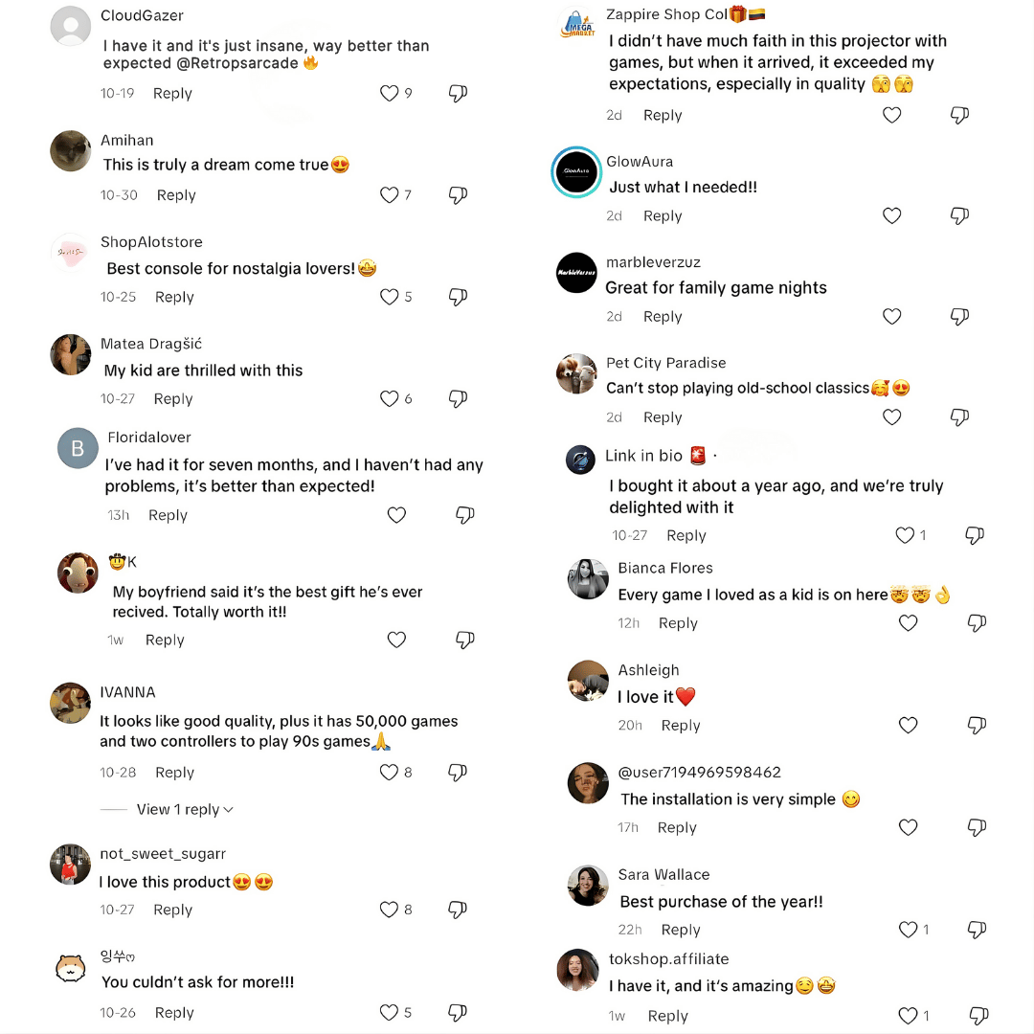1034x1034 pixels.
Task: Open CloudGazer's profile from username
Action: point(142,16)
